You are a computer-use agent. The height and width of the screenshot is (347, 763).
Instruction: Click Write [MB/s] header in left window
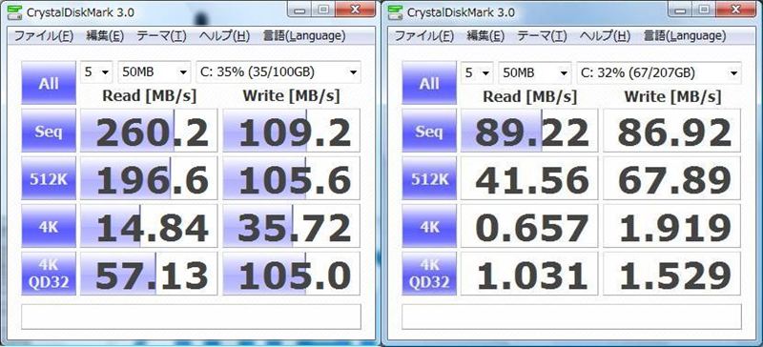[292, 96]
